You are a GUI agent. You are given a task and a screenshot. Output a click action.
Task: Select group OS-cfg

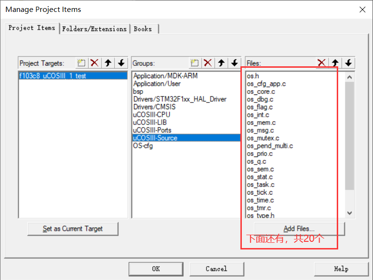tap(186, 146)
